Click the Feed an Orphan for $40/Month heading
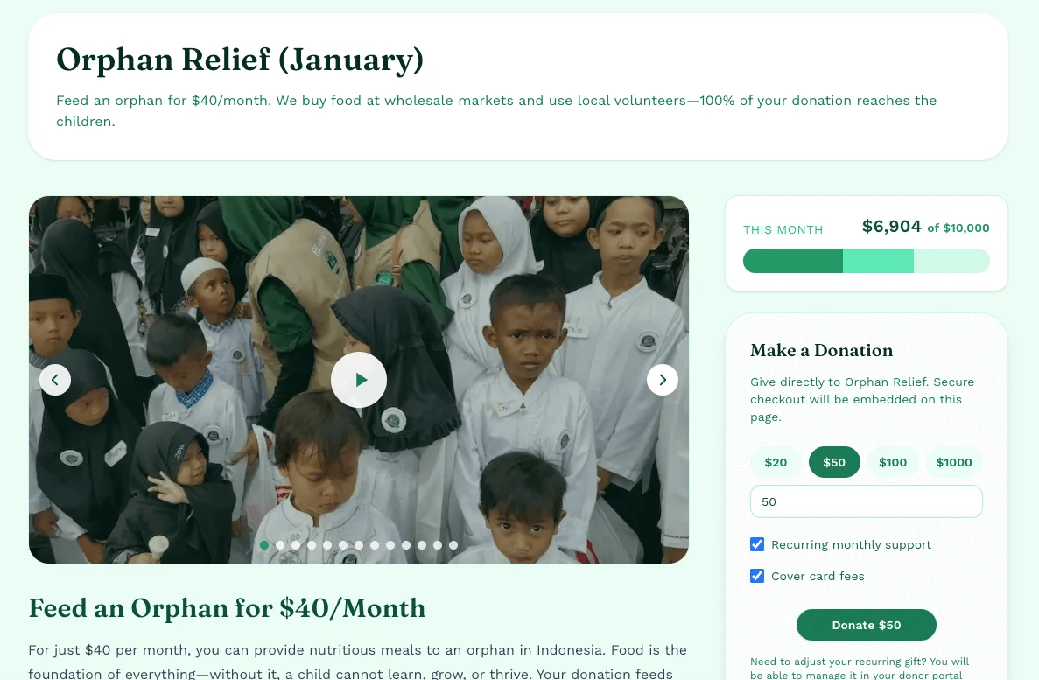Viewport: 1039px width, 680px height. click(x=227, y=608)
